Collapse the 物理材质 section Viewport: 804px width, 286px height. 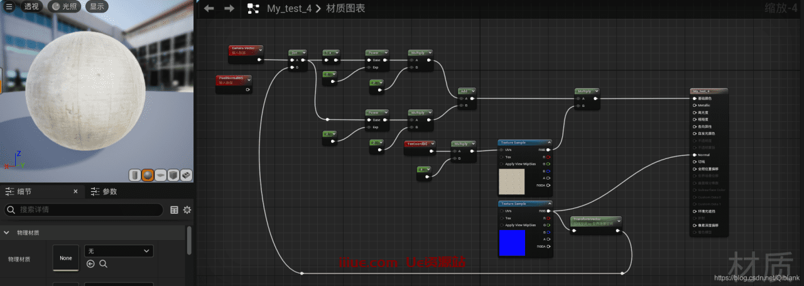[7, 233]
